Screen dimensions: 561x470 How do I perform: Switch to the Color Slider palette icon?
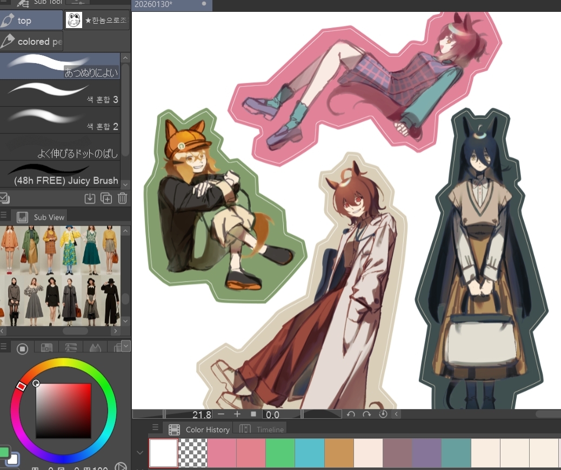tap(71, 348)
